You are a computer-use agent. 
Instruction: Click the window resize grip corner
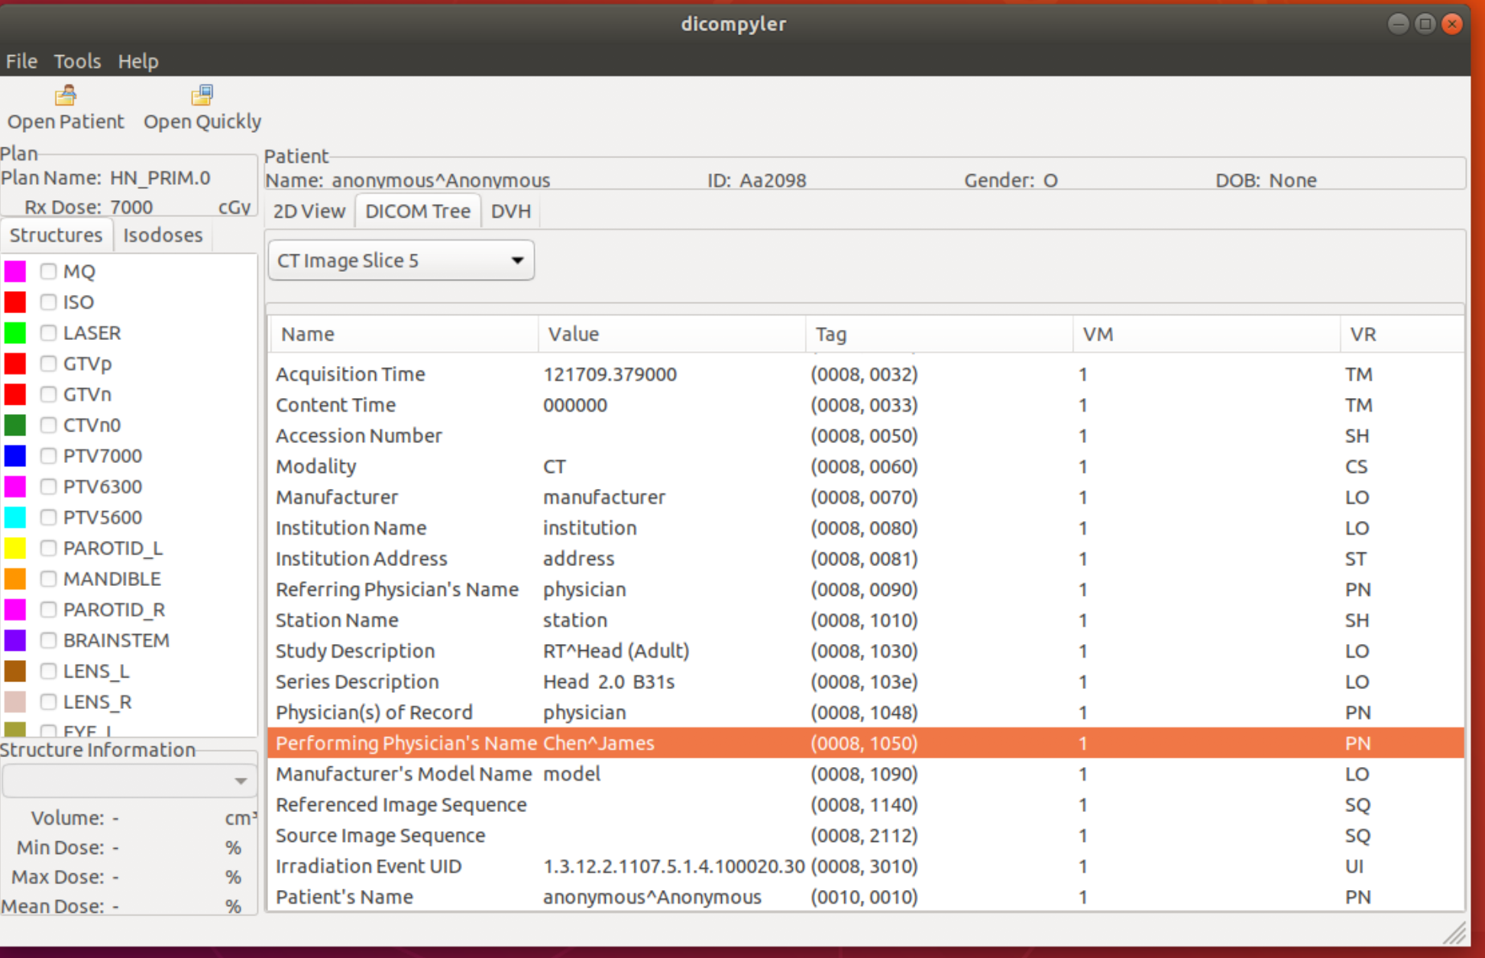[1455, 933]
